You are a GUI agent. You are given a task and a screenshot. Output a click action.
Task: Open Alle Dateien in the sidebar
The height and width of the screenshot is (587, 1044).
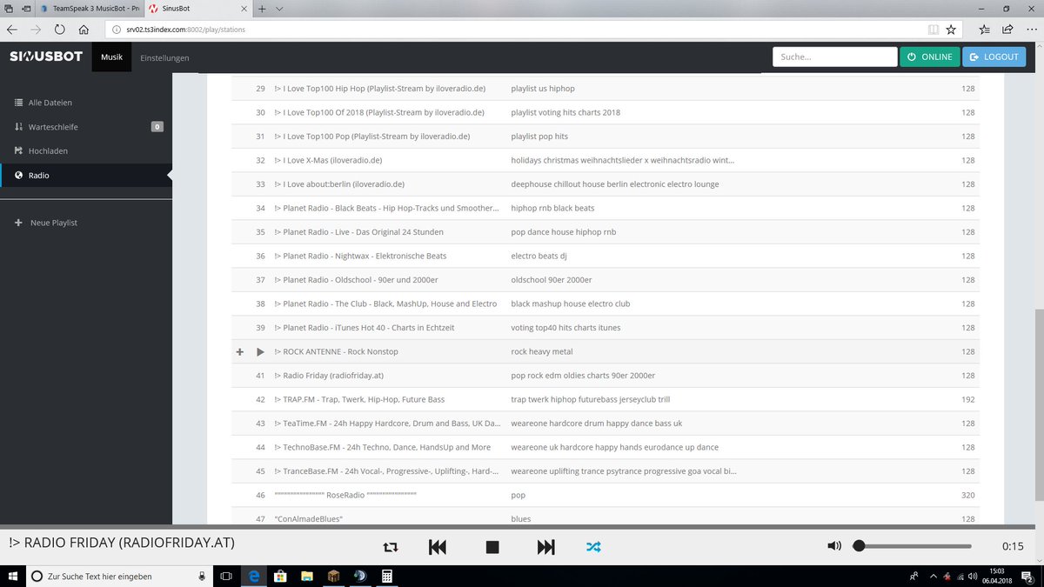[87, 103]
